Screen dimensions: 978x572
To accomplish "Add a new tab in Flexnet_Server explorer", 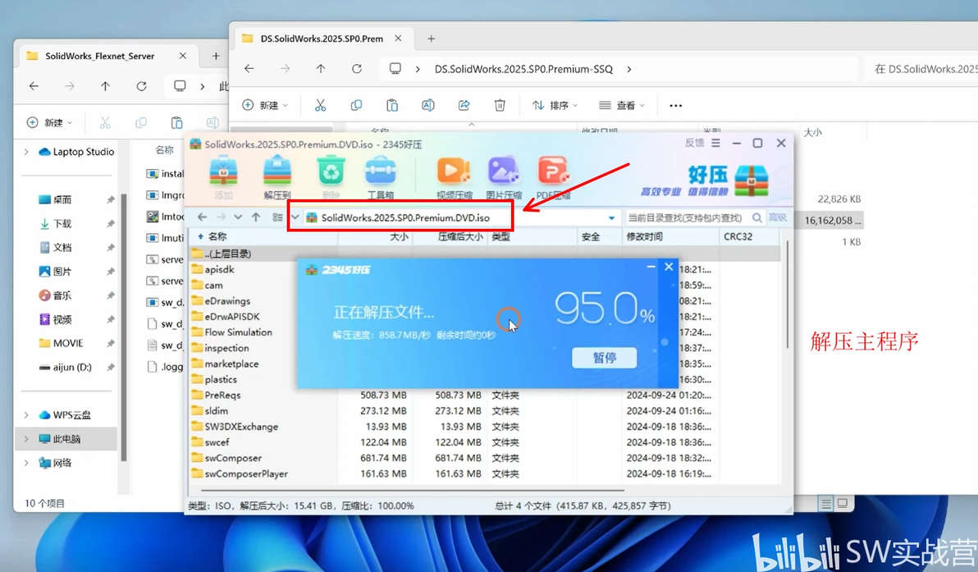I will tap(216, 56).
